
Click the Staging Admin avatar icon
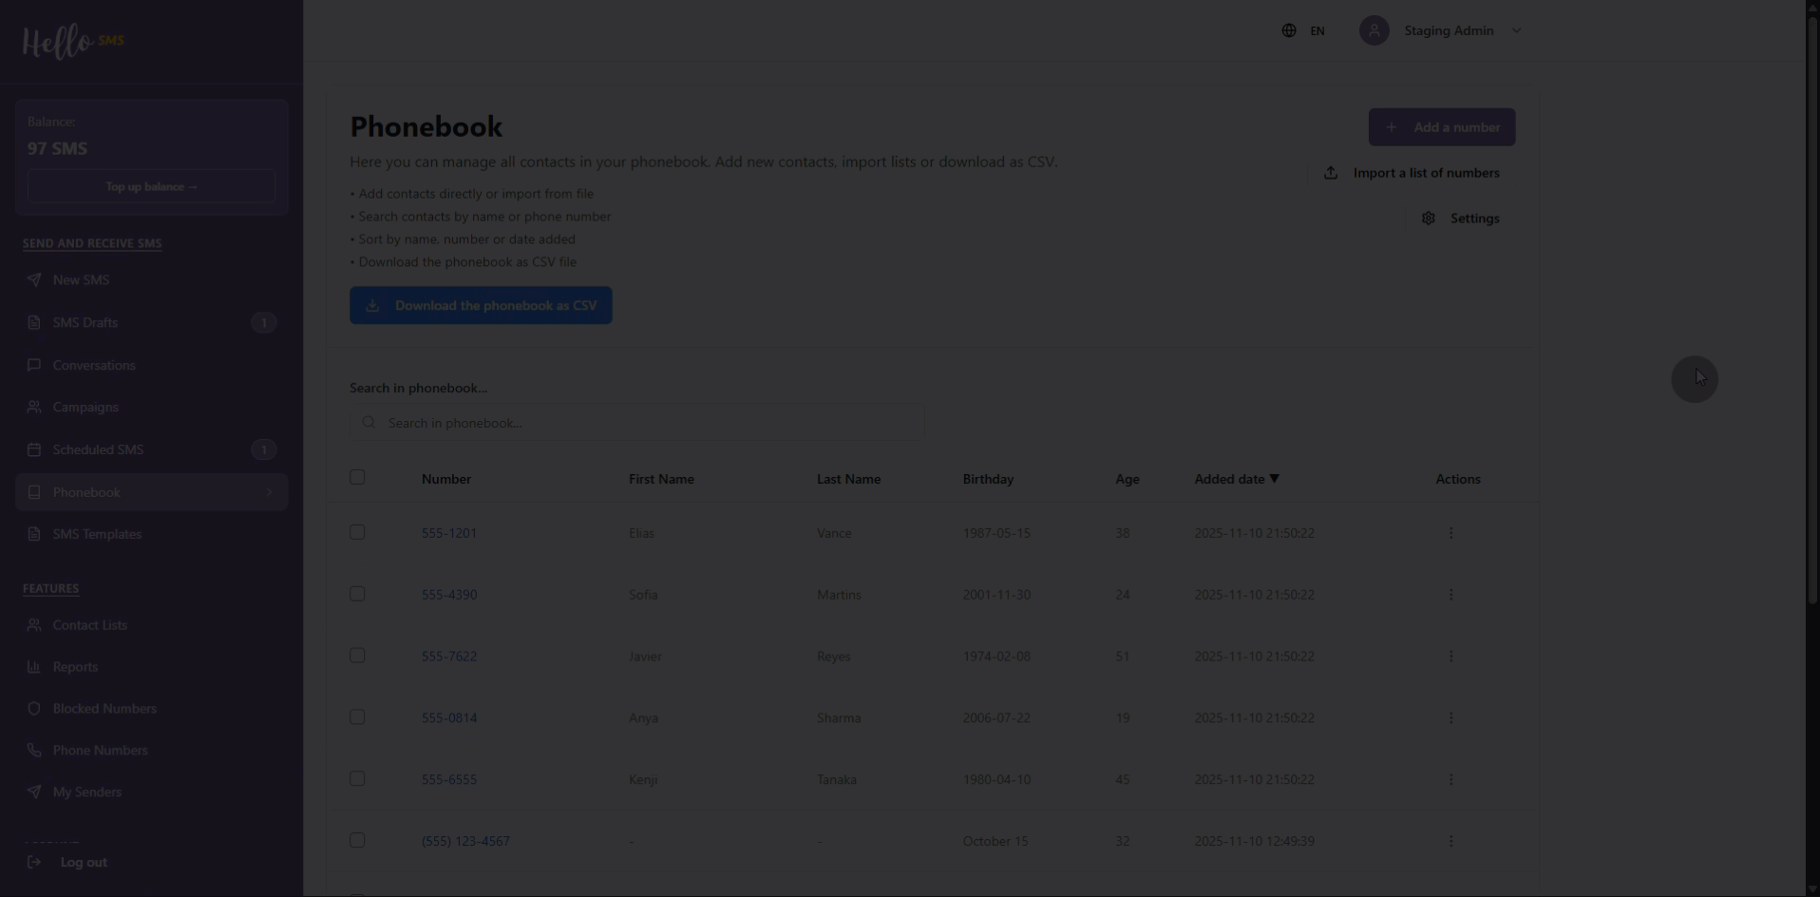pos(1374,30)
